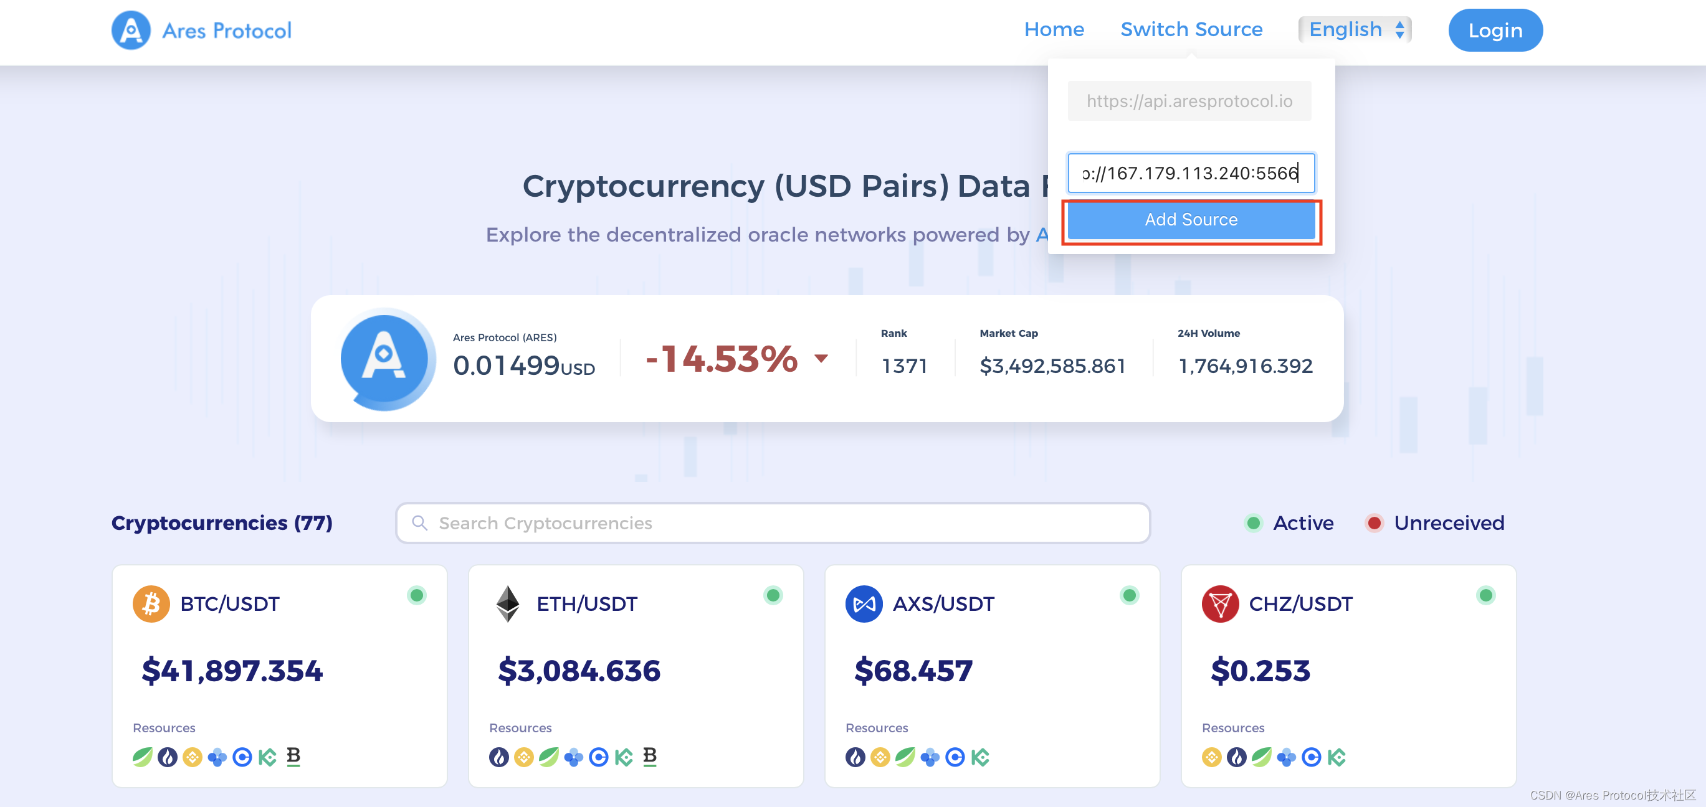The height and width of the screenshot is (807, 1706).
Task: Click KuCoin icon under BTC/USDT resources
Action: 267,757
